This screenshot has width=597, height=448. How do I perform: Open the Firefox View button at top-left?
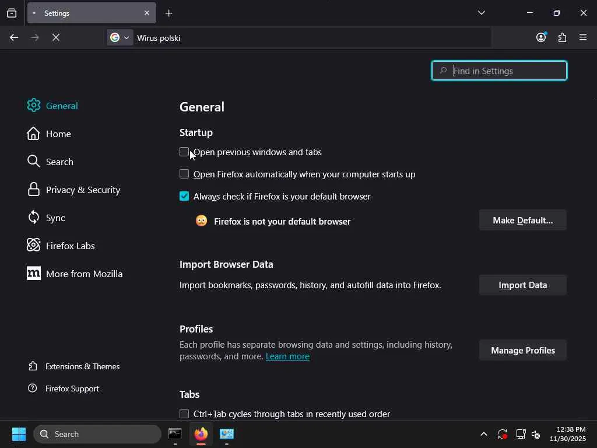12,13
